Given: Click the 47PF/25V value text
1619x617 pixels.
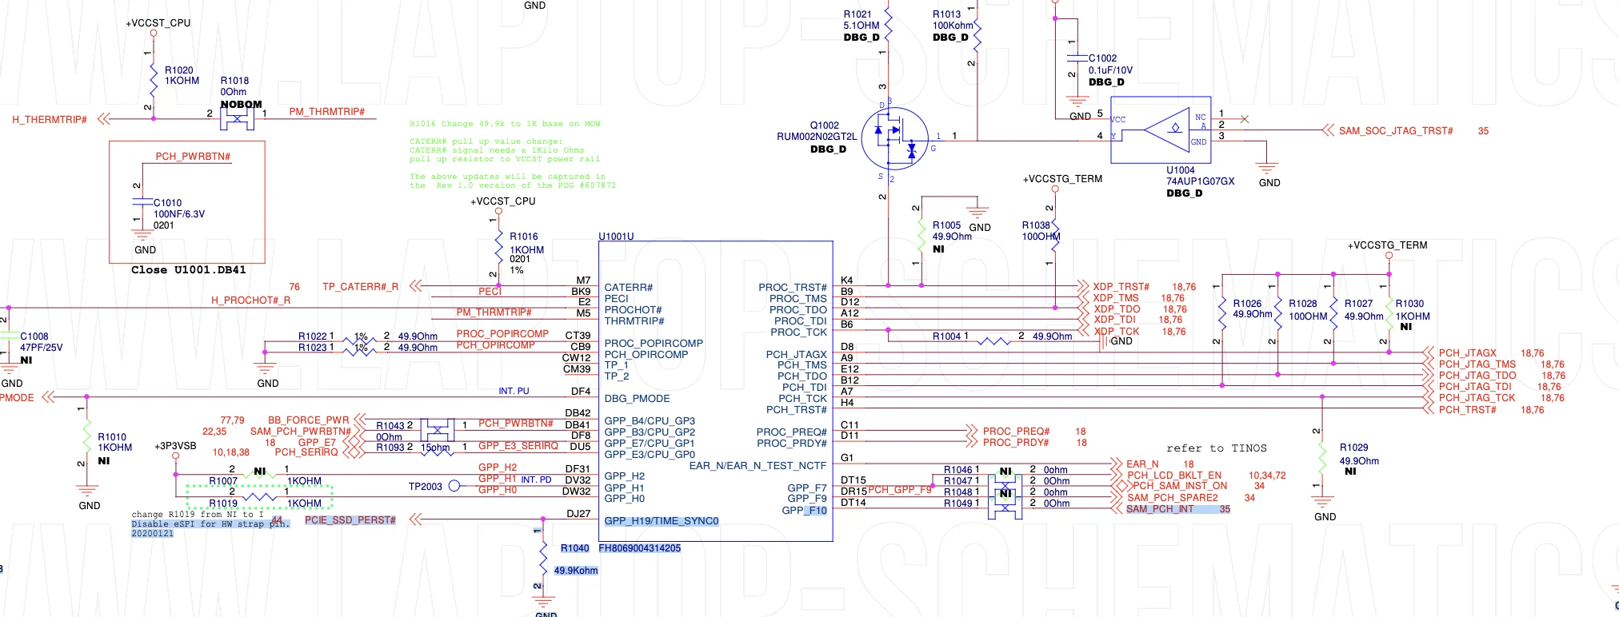Looking at the screenshot, I should pyautogui.click(x=42, y=348).
